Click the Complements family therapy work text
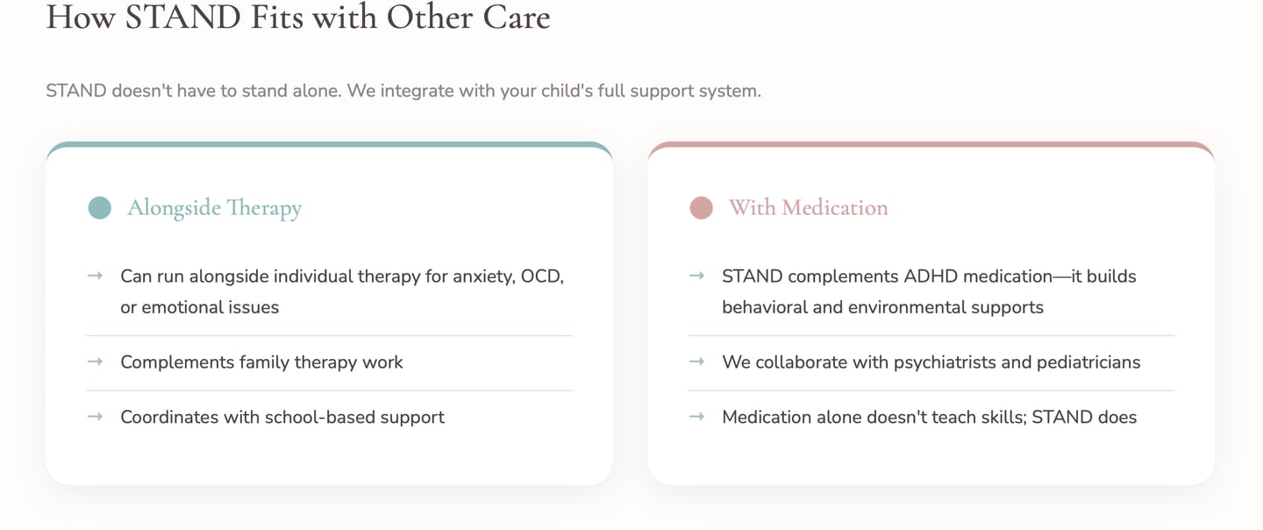The height and width of the screenshot is (530, 1263). pos(261,362)
